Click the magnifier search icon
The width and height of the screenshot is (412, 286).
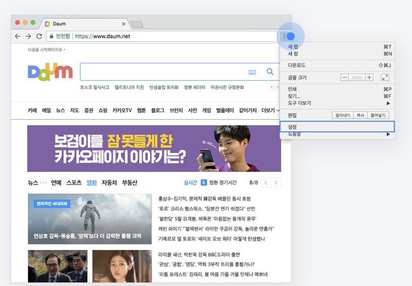tap(270, 72)
